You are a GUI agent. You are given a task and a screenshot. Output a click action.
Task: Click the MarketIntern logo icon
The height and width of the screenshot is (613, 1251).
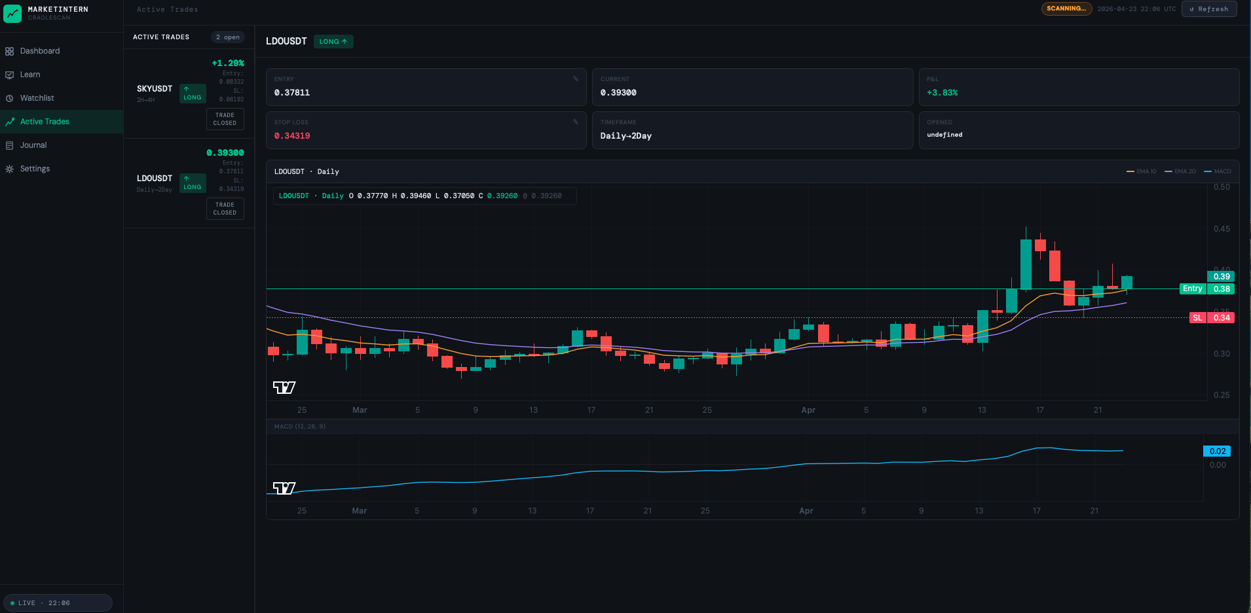tap(12, 13)
